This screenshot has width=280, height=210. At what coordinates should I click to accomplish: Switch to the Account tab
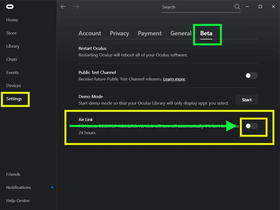(x=90, y=33)
